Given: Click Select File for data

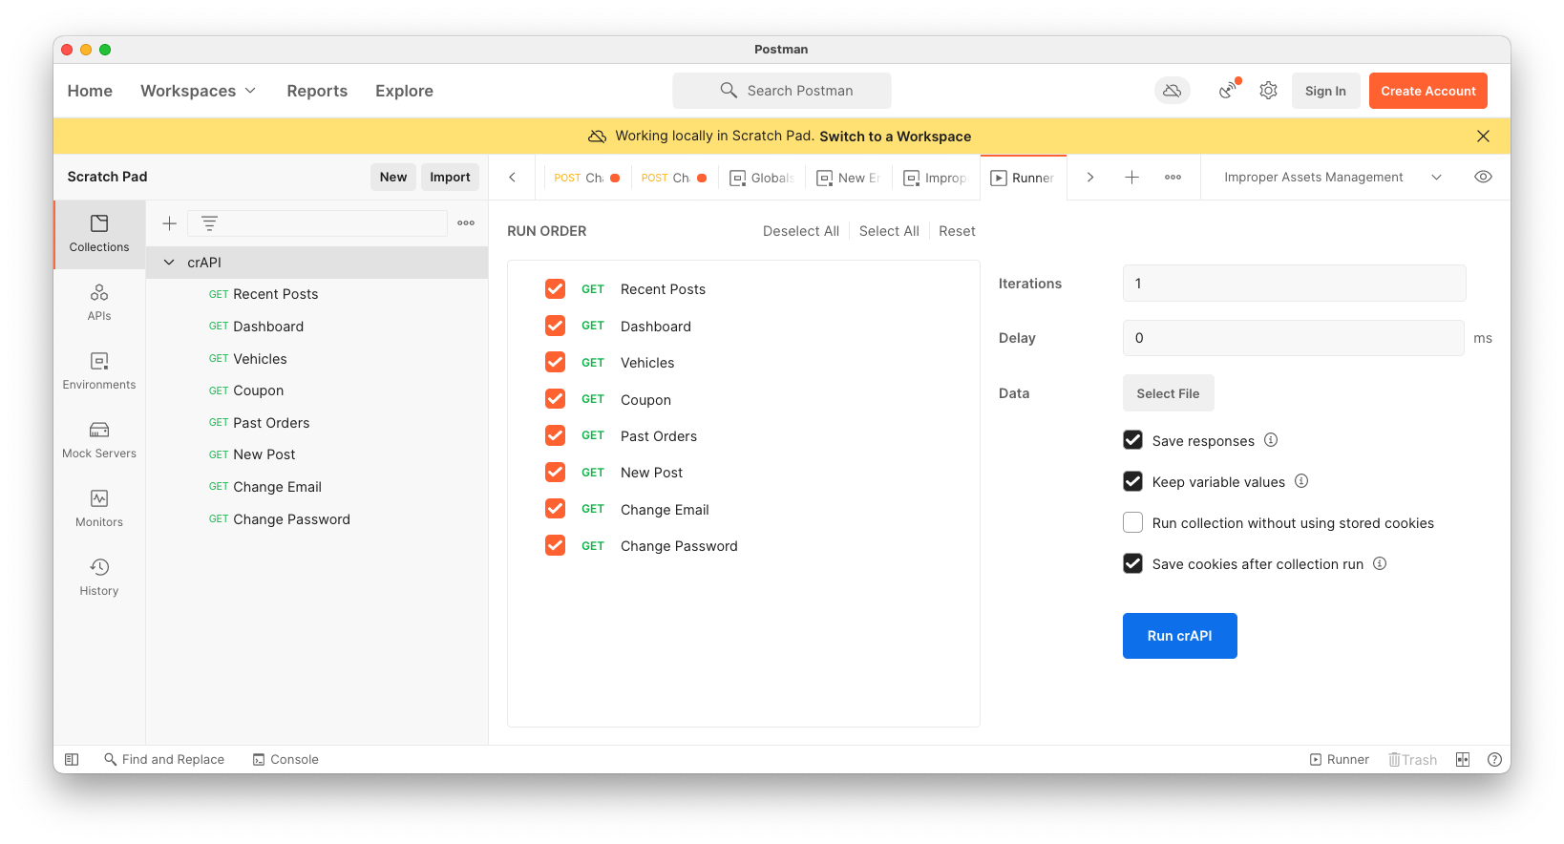Looking at the screenshot, I should 1168,393.
